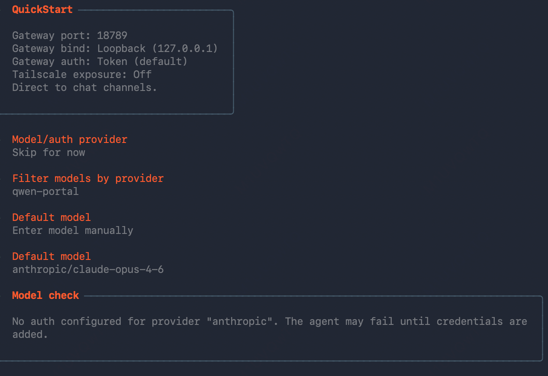Viewport: 548px width, 376px height.
Task: Click the Filter models by provider heading
Action: (88, 178)
